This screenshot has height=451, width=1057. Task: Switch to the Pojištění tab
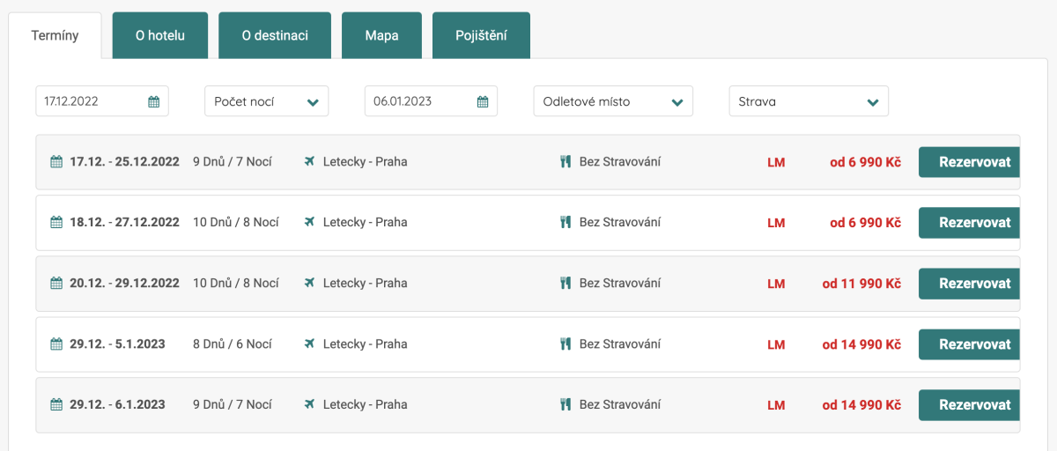point(481,36)
